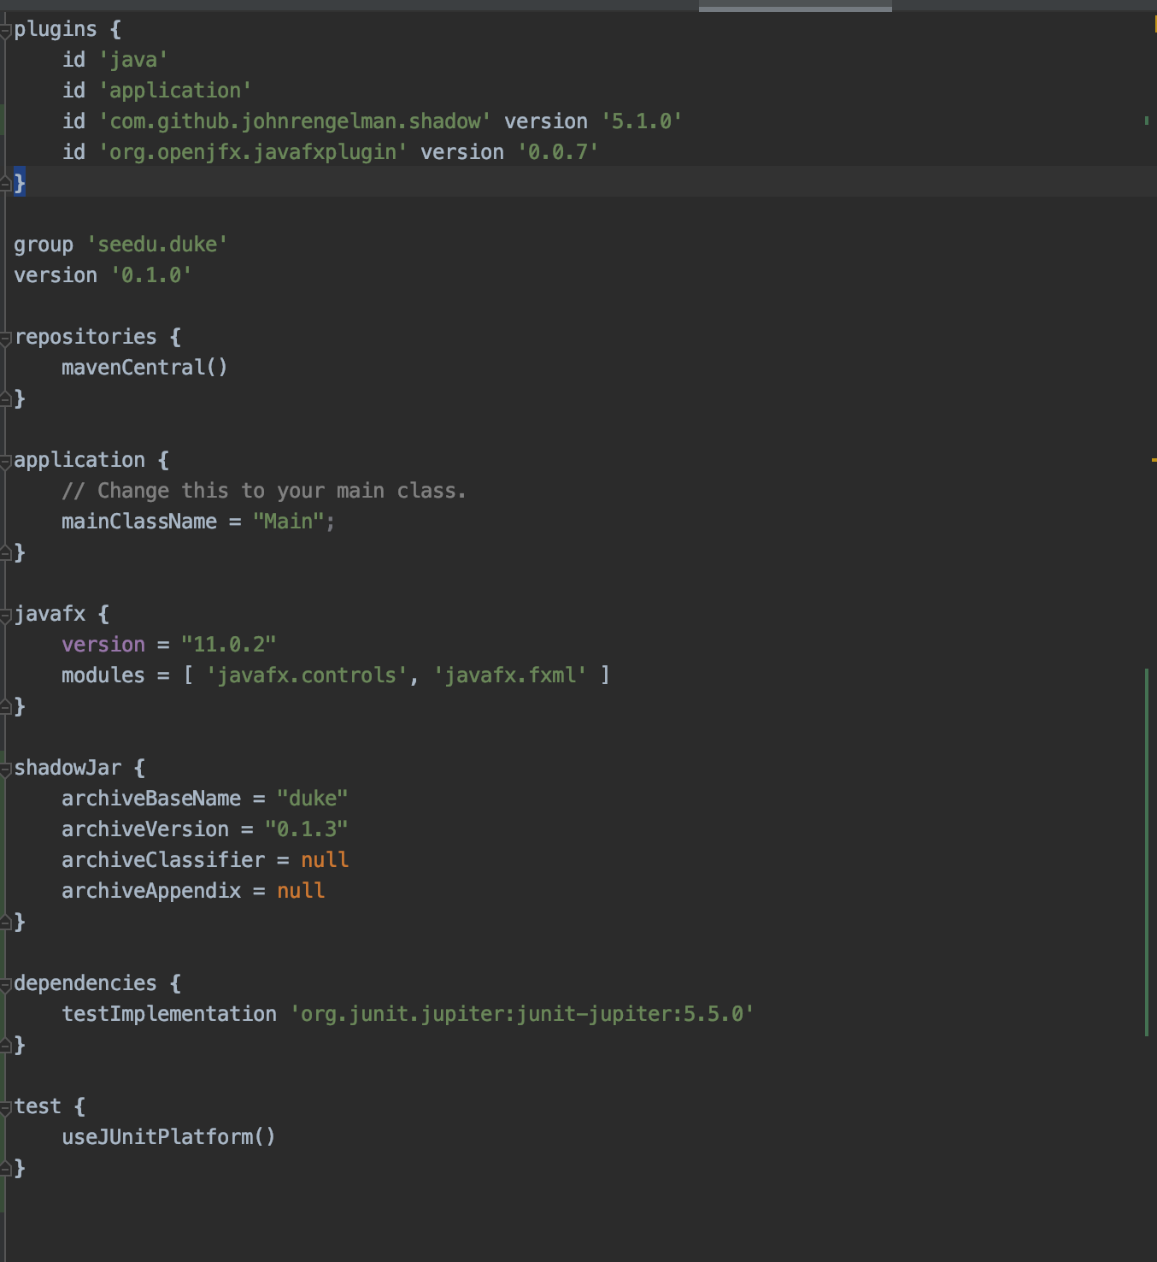The height and width of the screenshot is (1262, 1157).
Task: Click the yellow inspection status indicator in the top corner
Action: click(x=1154, y=25)
